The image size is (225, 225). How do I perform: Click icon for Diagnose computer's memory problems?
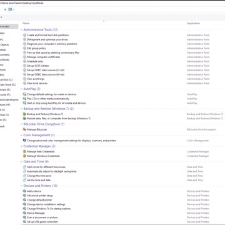(x=24, y=44)
